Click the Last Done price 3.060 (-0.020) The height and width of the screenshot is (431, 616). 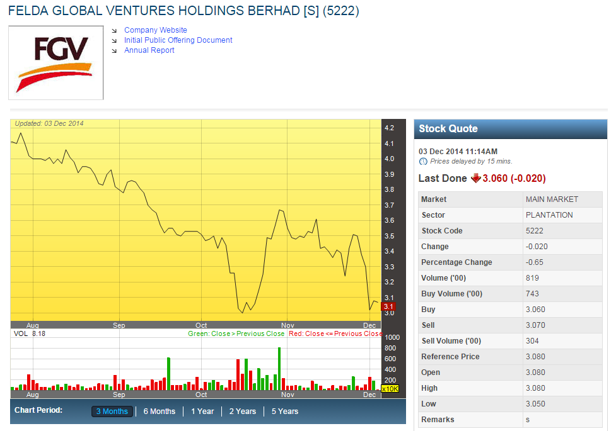(x=514, y=179)
